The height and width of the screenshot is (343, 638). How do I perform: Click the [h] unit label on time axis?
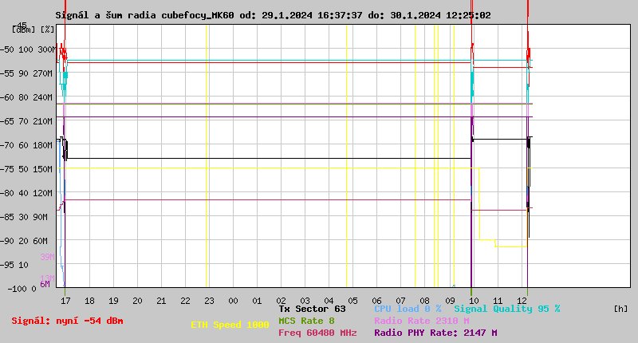tap(620, 309)
